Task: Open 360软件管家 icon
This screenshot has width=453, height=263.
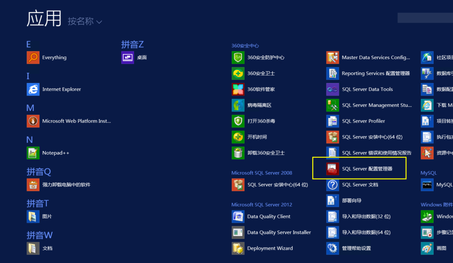Action: [x=238, y=89]
